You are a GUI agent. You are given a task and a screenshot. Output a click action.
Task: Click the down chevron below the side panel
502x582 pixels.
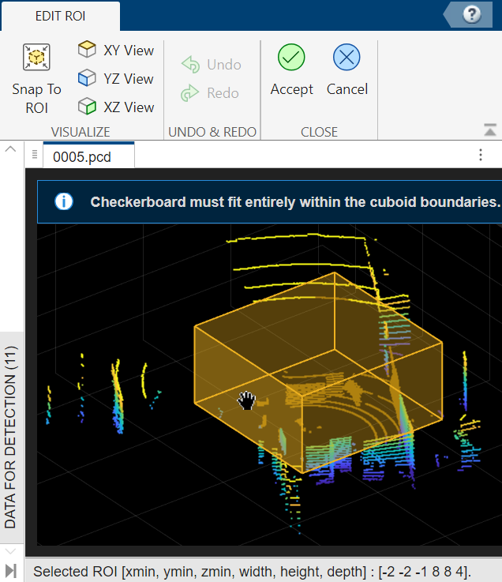[11, 550]
